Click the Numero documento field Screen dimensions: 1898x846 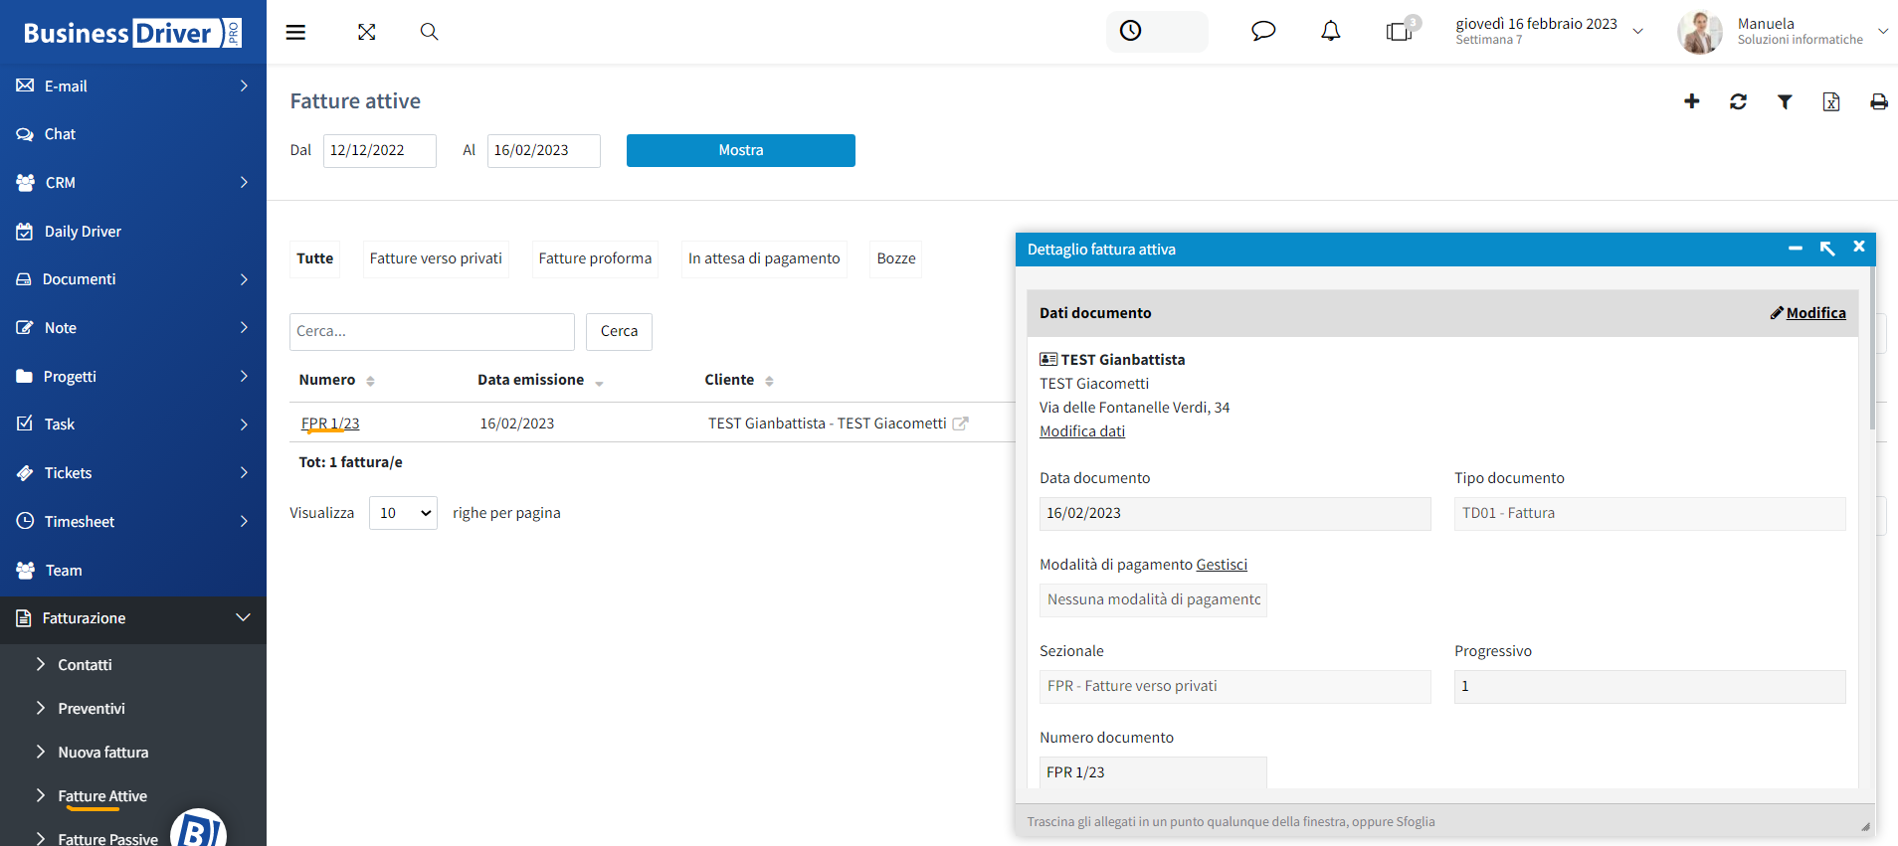click(1153, 772)
